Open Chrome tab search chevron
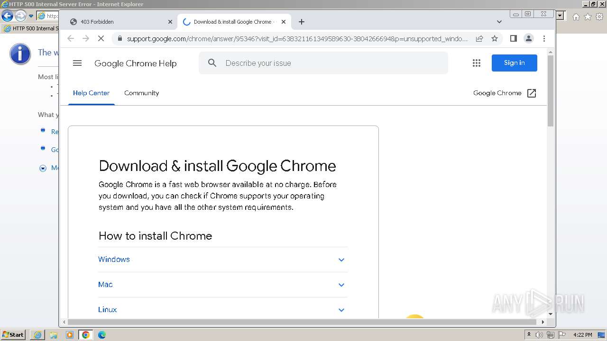Viewport: 607px width, 341px height. 499,22
